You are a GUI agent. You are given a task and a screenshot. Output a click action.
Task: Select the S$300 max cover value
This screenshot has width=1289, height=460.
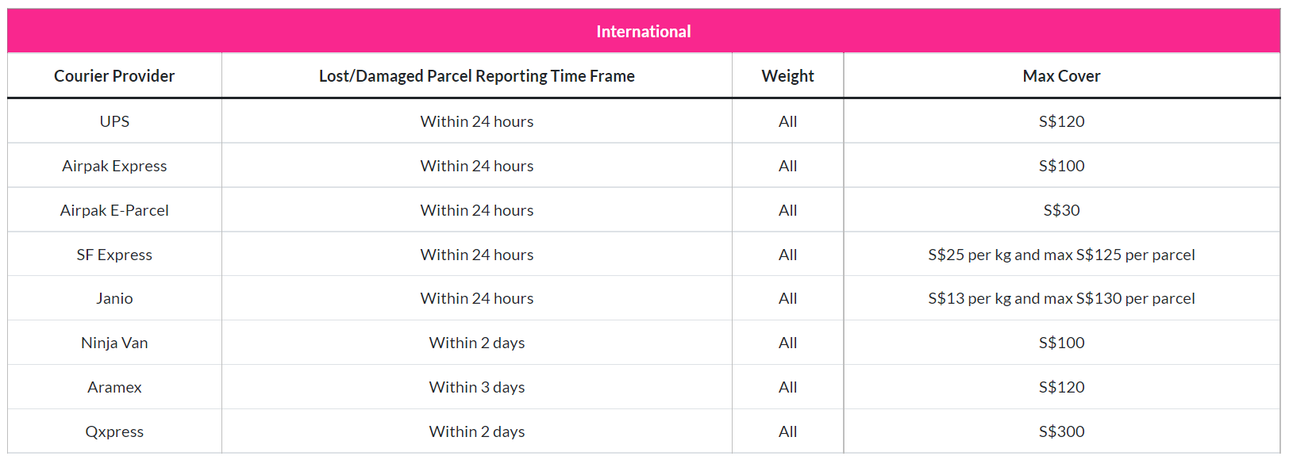(1061, 431)
